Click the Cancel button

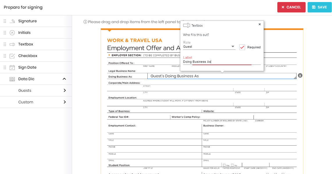pos(291,7)
